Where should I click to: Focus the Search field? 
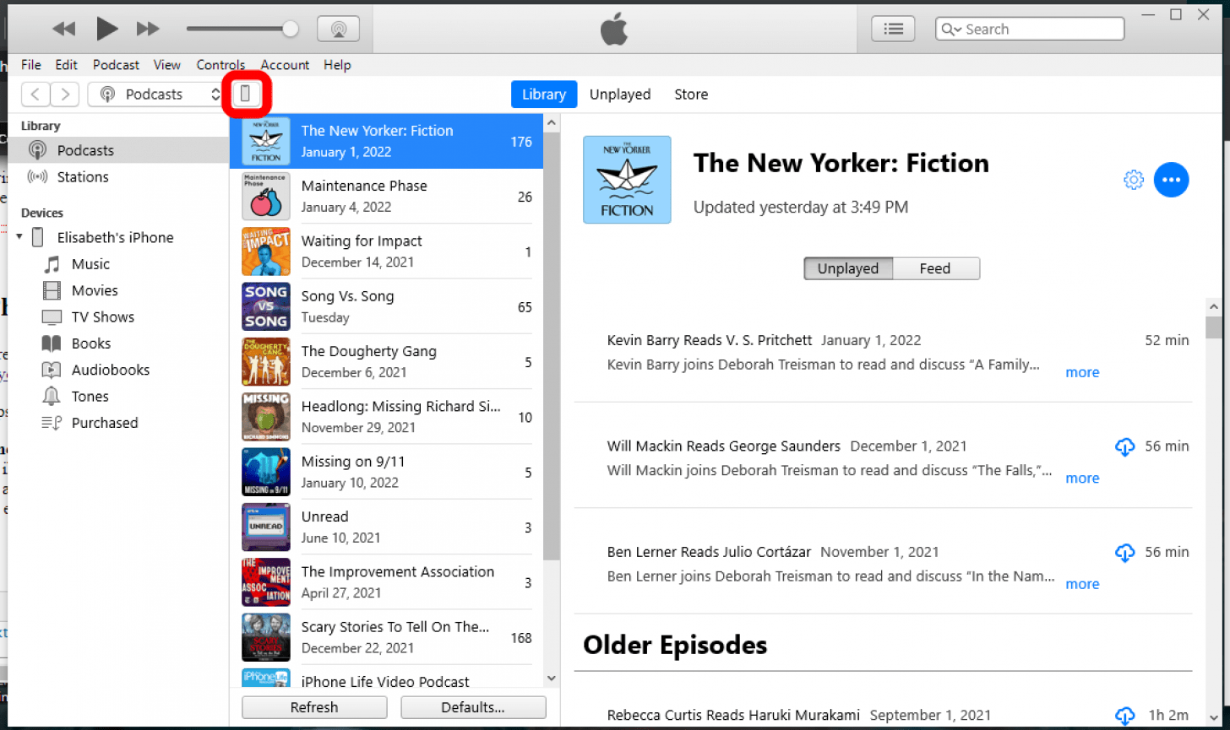(1030, 29)
